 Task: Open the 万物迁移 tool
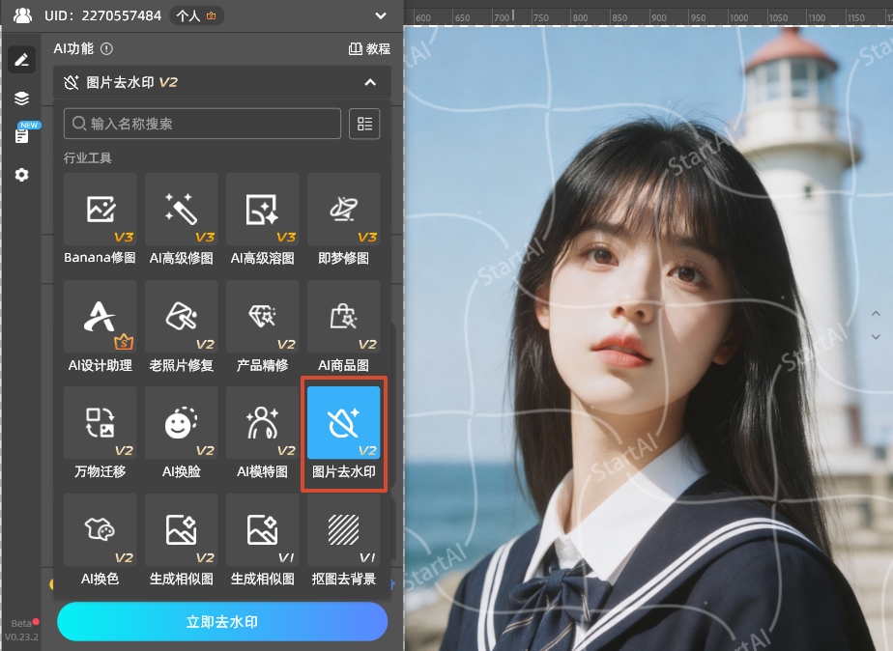pos(100,423)
